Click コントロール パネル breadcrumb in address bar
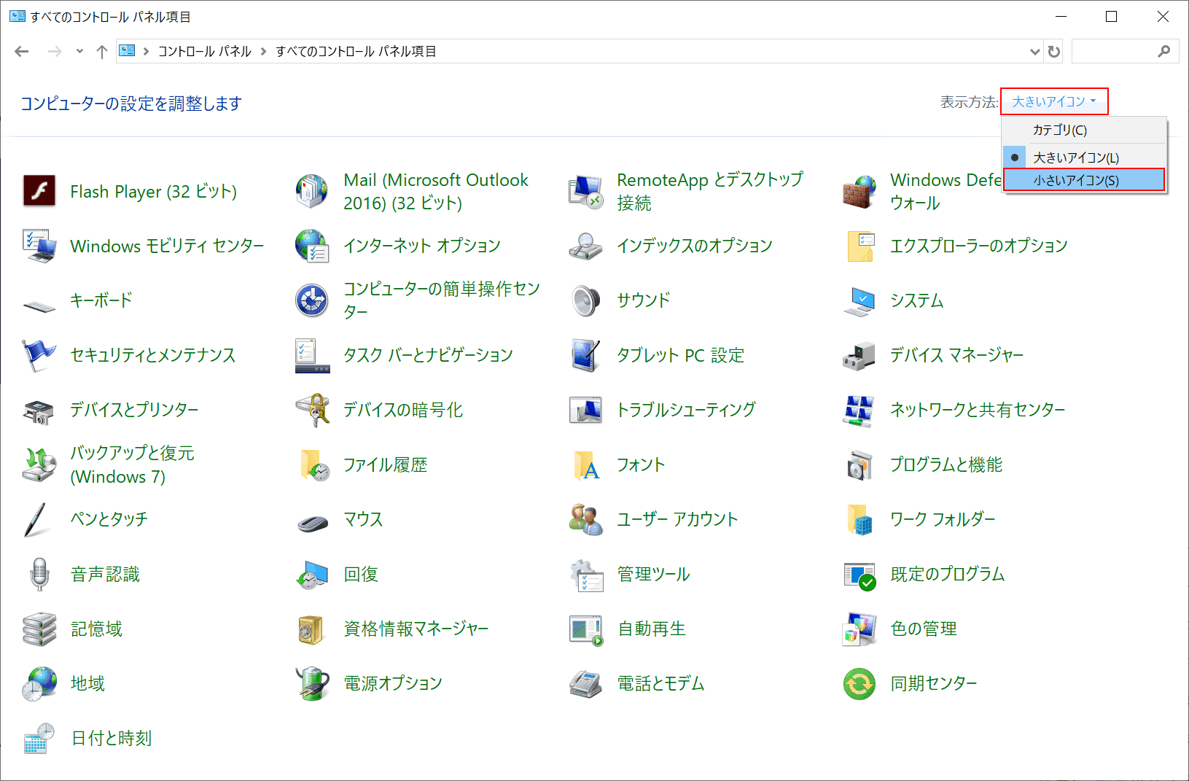Viewport: 1189px width, 781px height. pyautogui.click(x=205, y=51)
